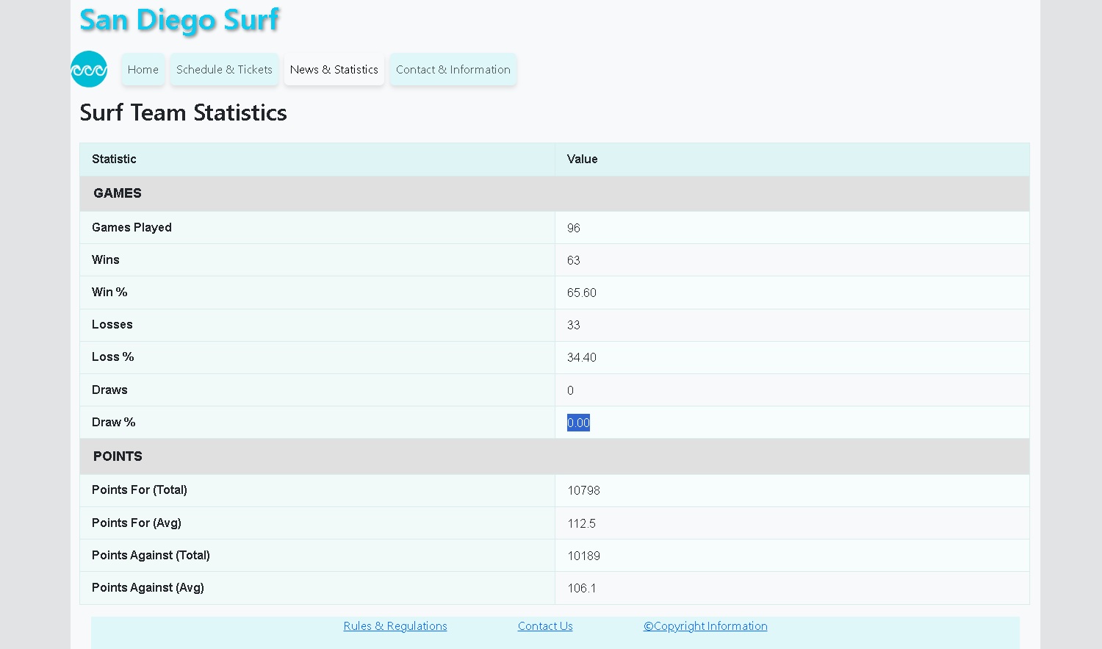Image resolution: width=1102 pixels, height=649 pixels.
Task: Select the highlighted Draw % value 0.00
Action: click(x=577, y=422)
